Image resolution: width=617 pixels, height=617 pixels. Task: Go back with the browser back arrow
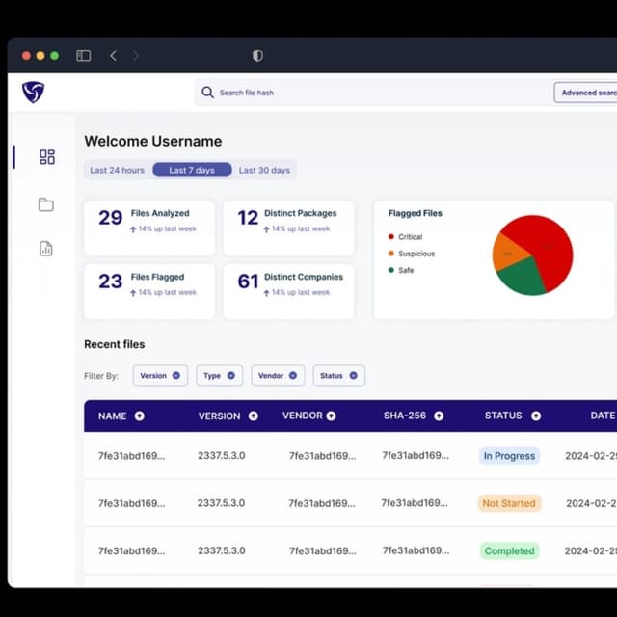click(113, 56)
